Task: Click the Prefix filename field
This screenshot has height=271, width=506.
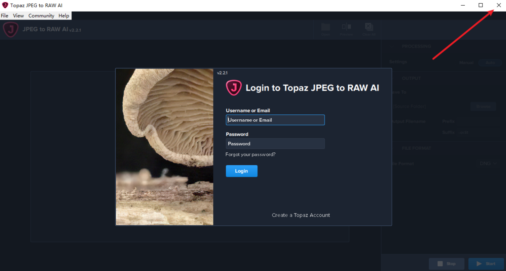Action: 478,121
